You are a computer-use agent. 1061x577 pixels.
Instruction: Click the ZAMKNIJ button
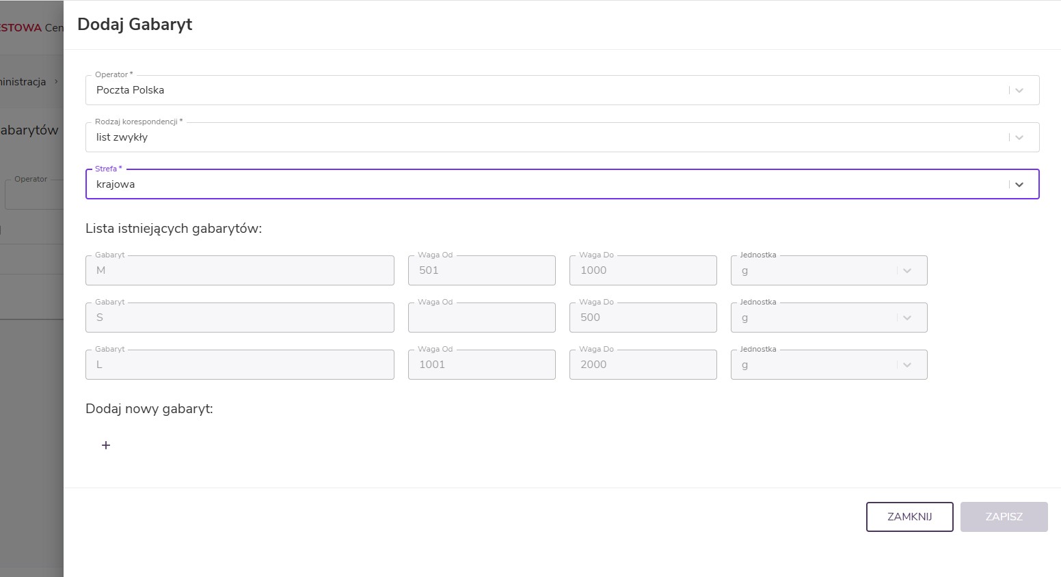click(909, 517)
